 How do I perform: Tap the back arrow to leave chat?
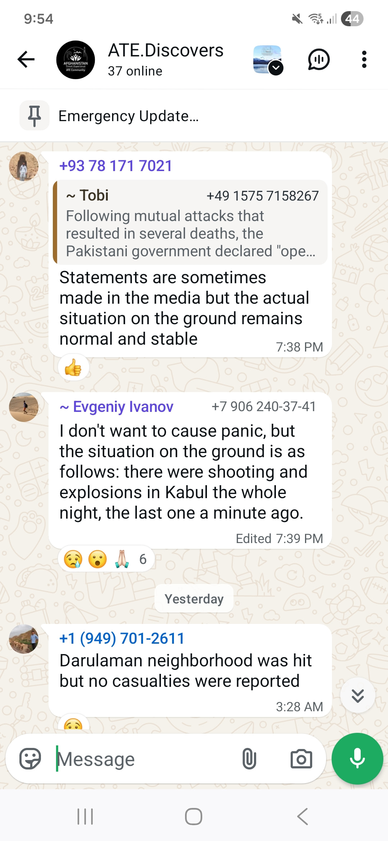pyautogui.click(x=26, y=60)
